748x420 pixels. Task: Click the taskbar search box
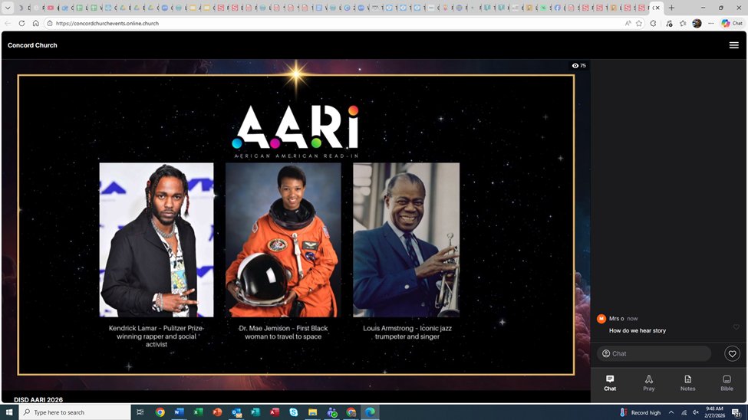click(74, 412)
